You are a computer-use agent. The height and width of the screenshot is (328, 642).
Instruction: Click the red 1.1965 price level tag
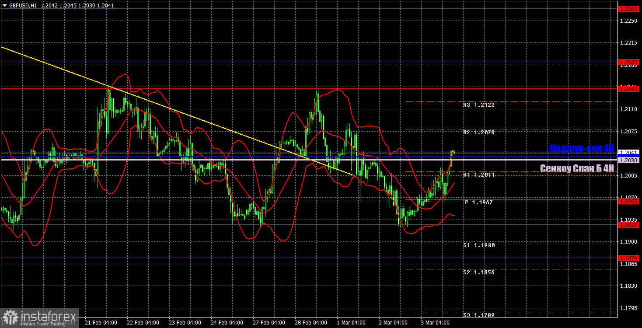[x=629, y=201]
